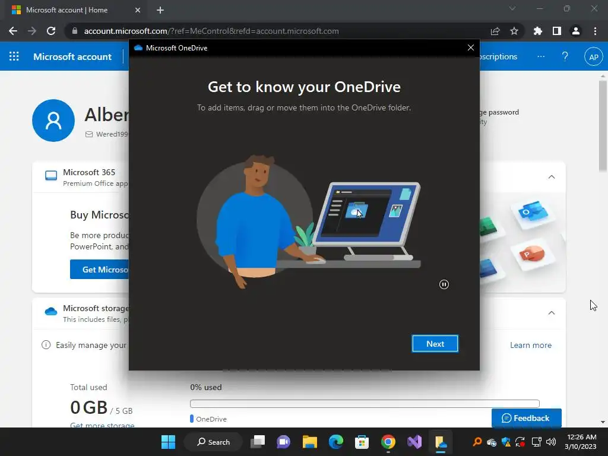Open the help question mark icon
This screenshot has height=456, width=608.
pos(565,56)
